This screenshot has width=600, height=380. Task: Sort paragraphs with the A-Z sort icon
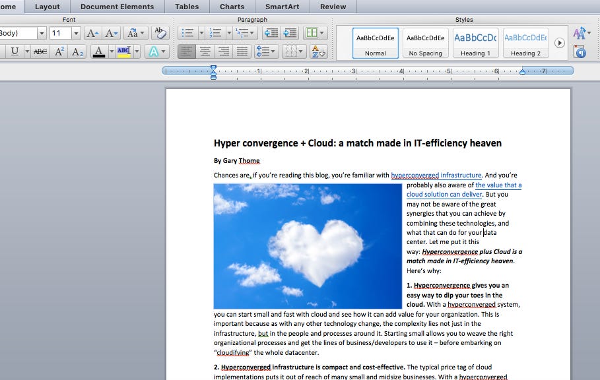(318, 51)
